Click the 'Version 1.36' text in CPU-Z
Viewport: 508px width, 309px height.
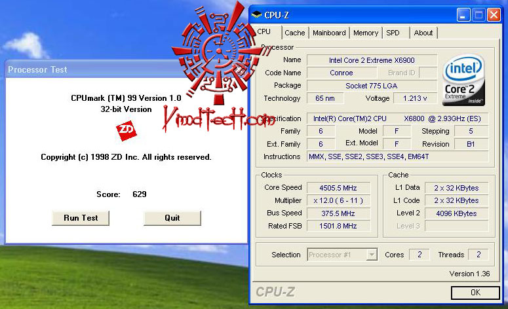click(469, 274)
